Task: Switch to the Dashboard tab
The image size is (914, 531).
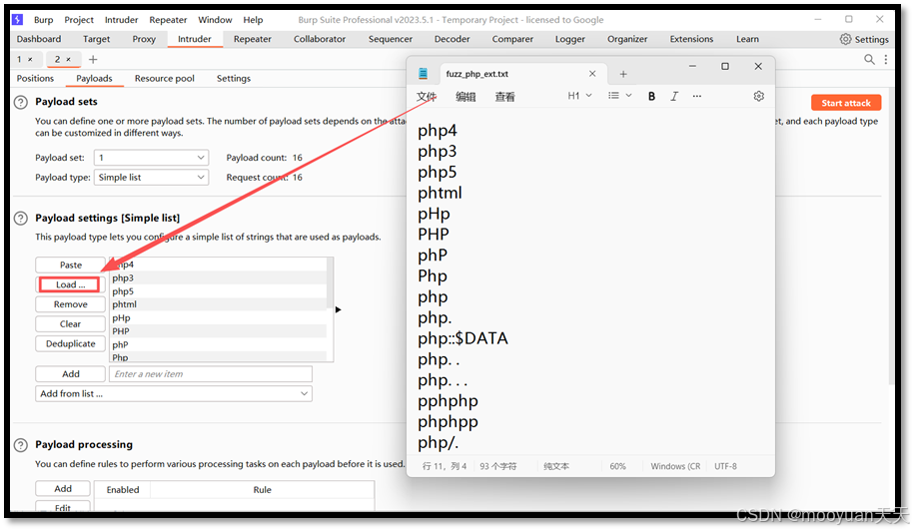Action: [x=39, y=39]
